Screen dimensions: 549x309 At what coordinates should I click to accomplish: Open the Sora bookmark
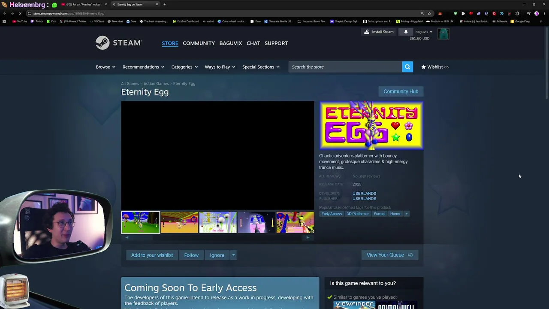tap(131, 21)
